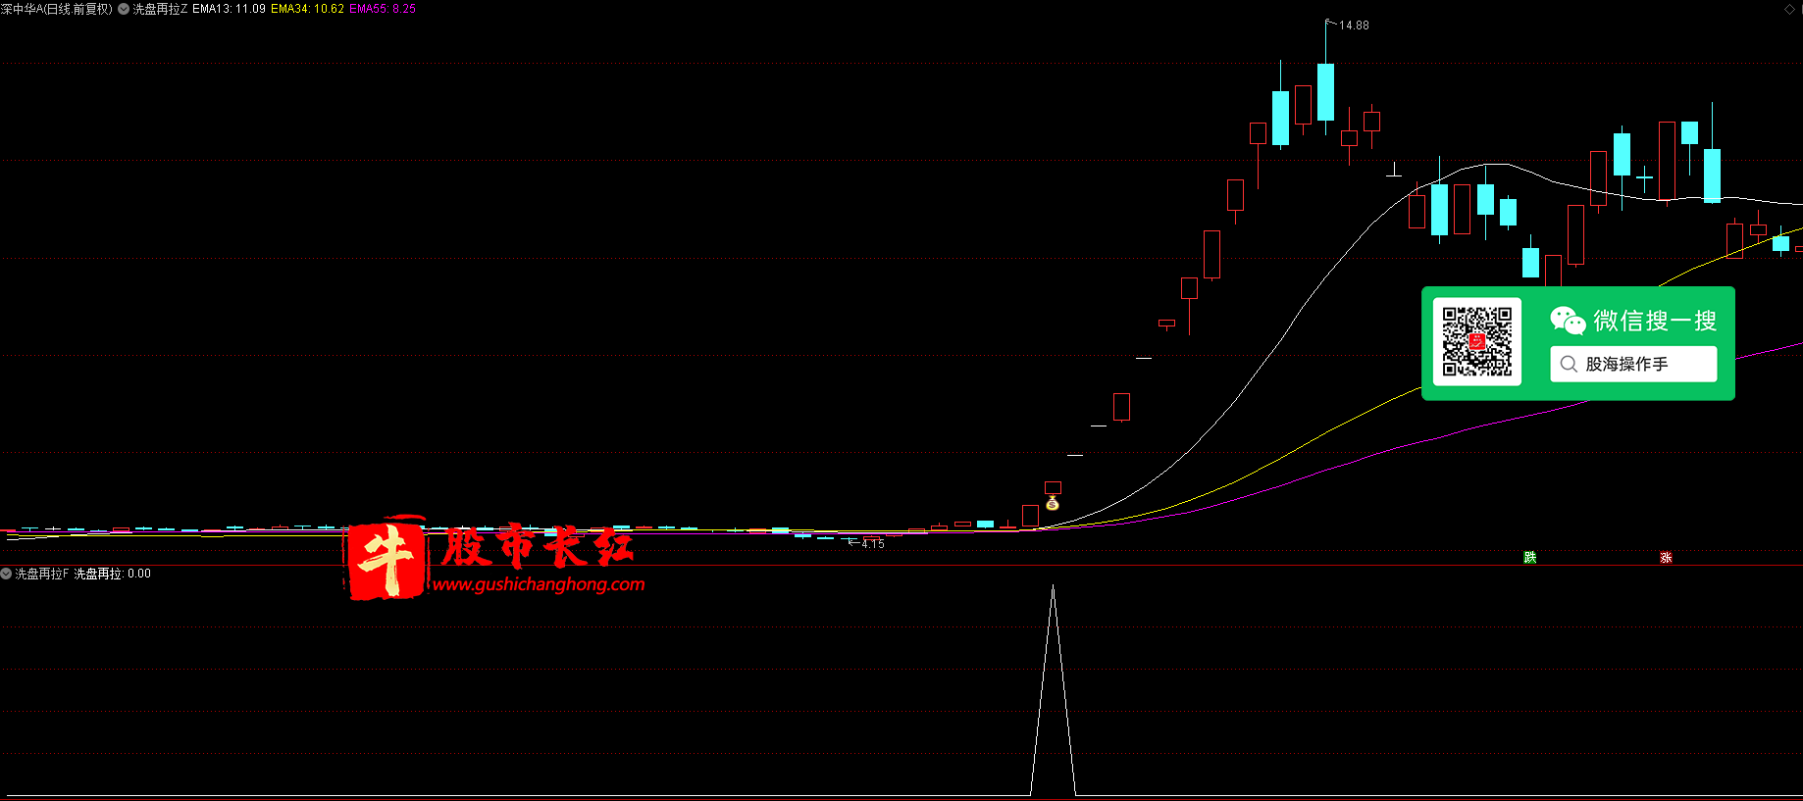Click the 4.15 low price label
1803x801 pixels.
tap(873, 543)
